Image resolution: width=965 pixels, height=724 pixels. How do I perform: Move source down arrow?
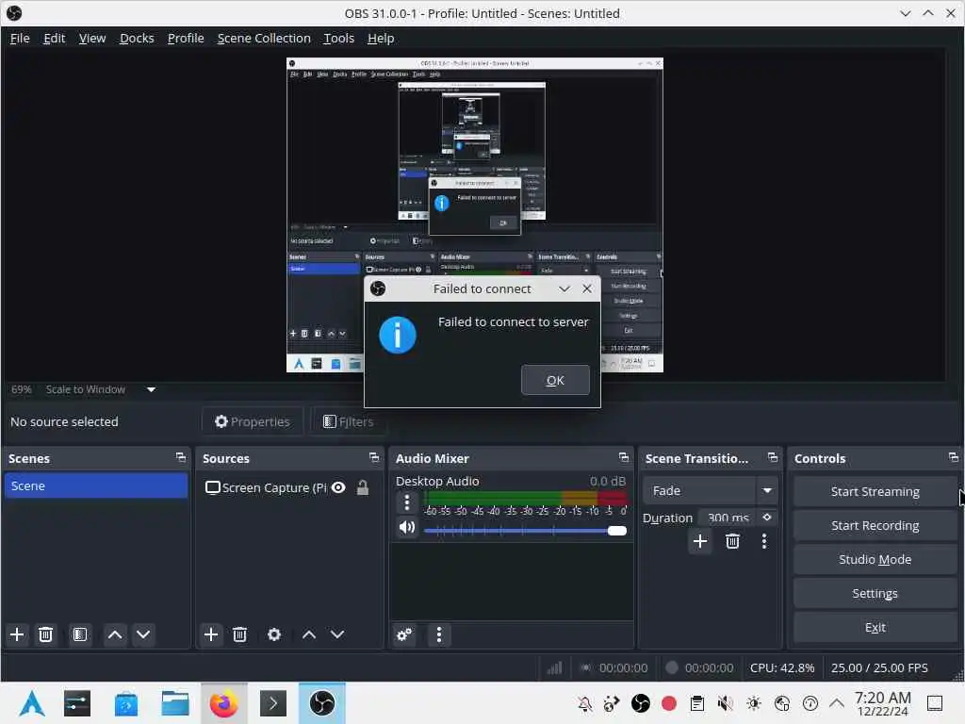(337, 634)
